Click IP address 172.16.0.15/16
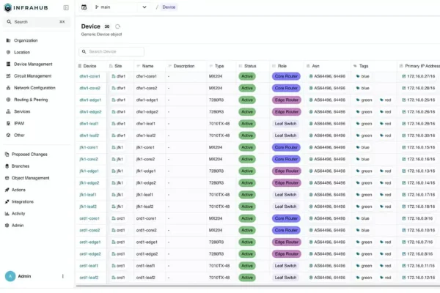440x293 pixels. click(x=421, y=147)
